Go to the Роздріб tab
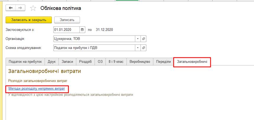The width and height of the screenshot is (254, 120). 86,61
